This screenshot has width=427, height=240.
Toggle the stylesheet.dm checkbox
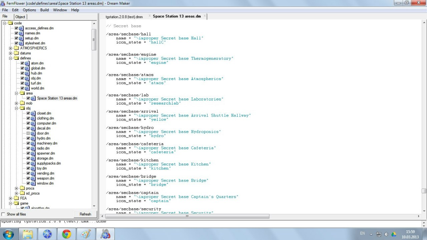click(16, 43)
